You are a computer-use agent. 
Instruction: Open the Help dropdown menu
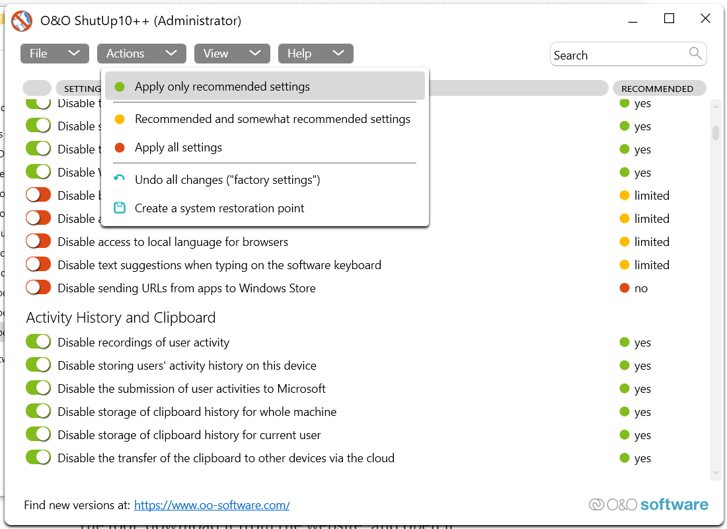click(x=315, y=54)
